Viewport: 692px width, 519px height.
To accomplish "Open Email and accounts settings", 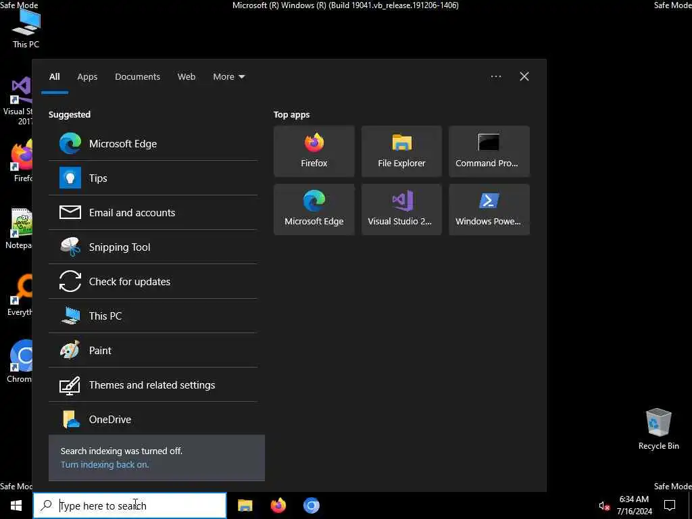I will point(153,213).
